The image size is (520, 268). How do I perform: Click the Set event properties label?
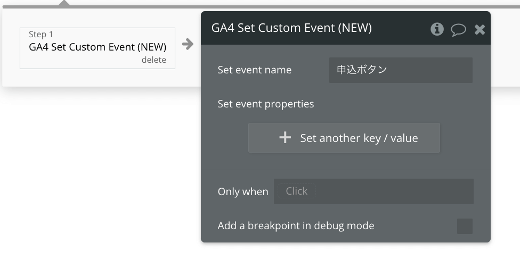(x=266, y=104)
